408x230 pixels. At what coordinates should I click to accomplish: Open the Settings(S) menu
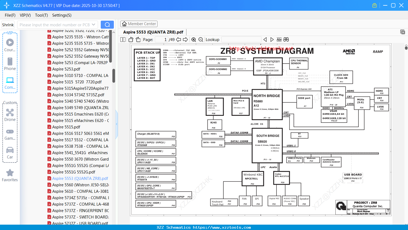pyautogui.click(x=62, y=15)
